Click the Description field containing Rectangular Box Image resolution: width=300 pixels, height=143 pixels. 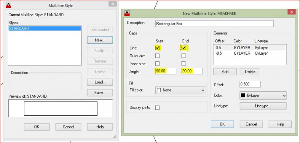tap(214, 24)
